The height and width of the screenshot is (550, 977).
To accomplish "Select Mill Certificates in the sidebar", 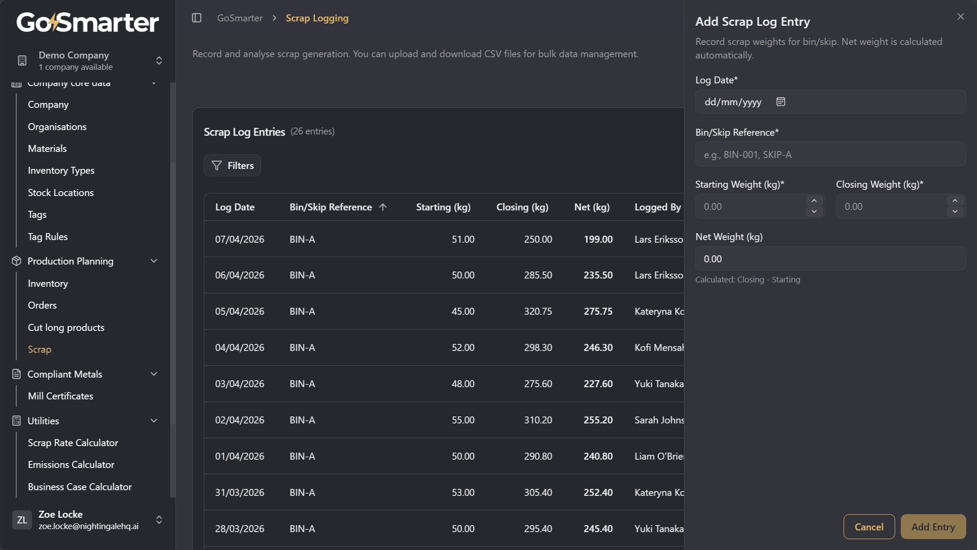I will click(x=60, y=396).
